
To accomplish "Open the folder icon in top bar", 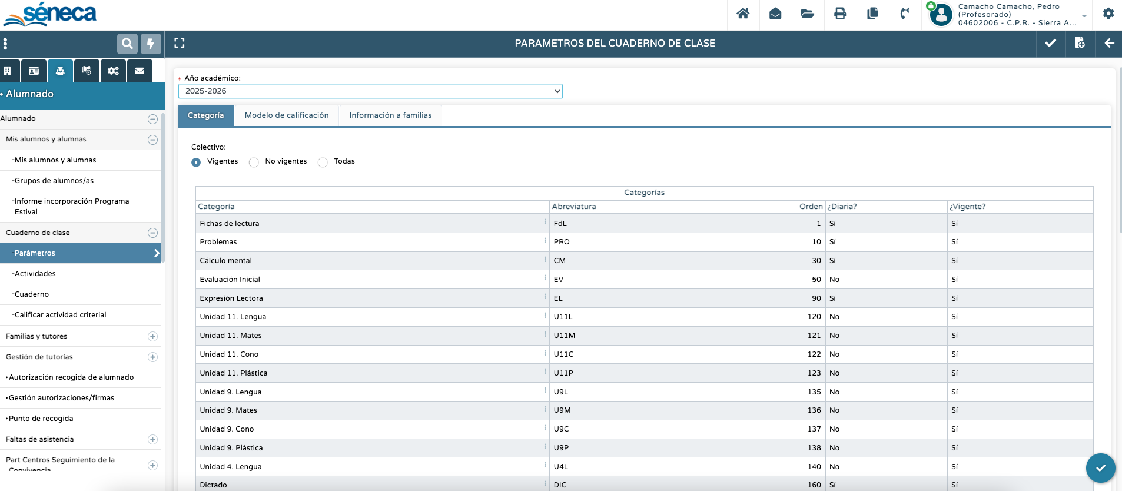I will tap(808, 14).
